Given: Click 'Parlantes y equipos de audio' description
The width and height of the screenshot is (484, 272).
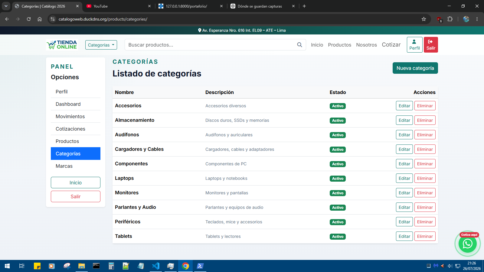Looking at the screenshot, I should 234,207.
